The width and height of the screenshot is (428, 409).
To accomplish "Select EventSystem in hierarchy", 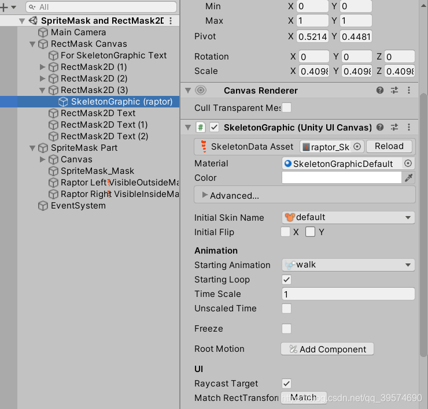I will (x=78, y=206).
